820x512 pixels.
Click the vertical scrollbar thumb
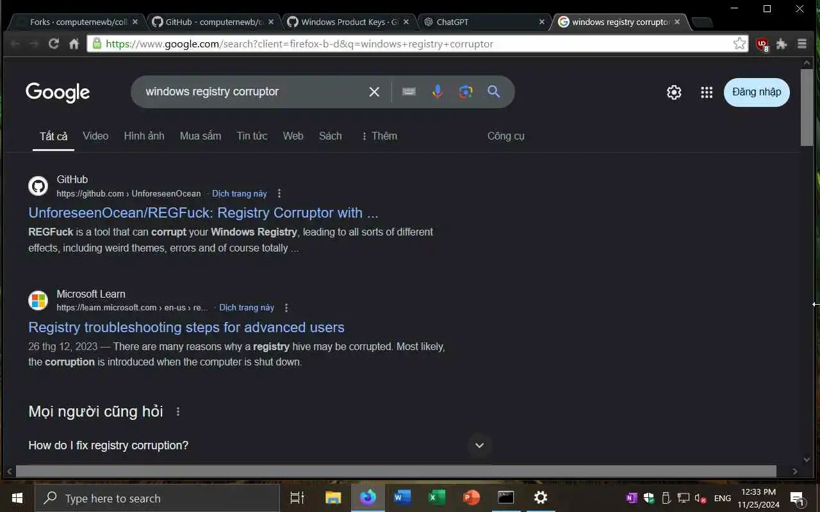807,107
